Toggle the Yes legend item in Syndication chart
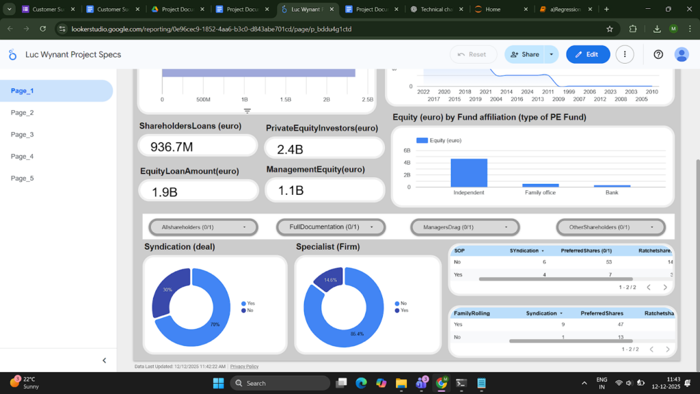 click(248, 303)
